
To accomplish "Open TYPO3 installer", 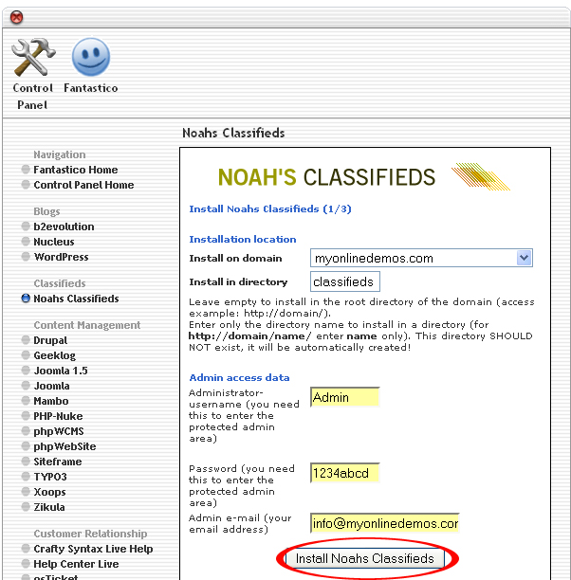I will point(50,477).
